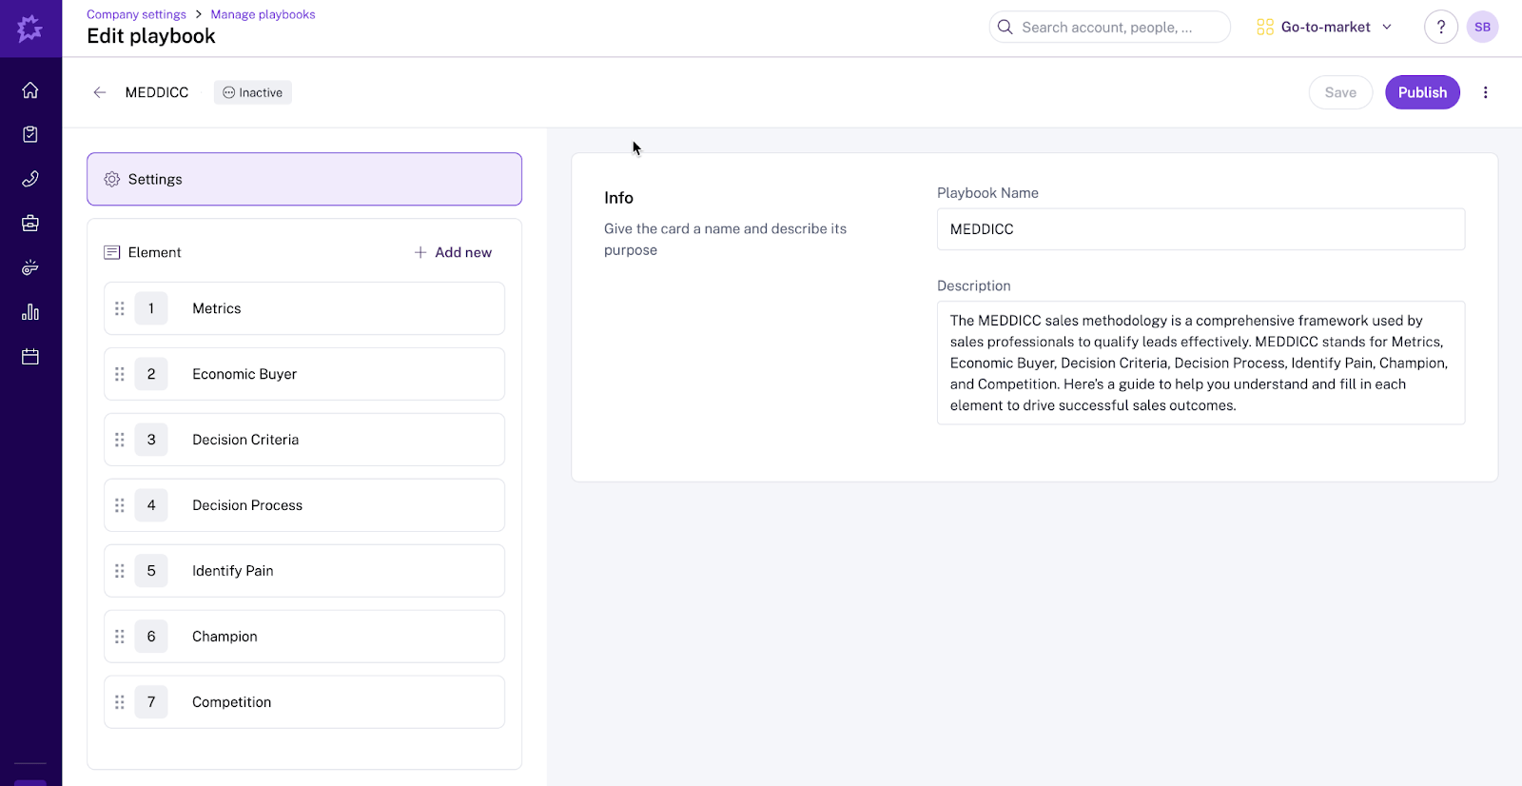Click the back arrow beside MEDDICC
The width and height of the screenshot is (1522, 786).
100,92
